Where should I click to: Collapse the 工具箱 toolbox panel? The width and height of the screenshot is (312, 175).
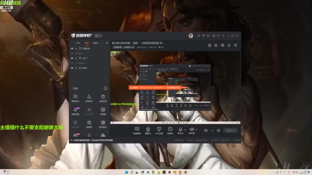click(x=105, y=88)
